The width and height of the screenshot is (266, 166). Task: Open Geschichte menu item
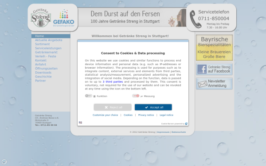[x=43, y=77]
